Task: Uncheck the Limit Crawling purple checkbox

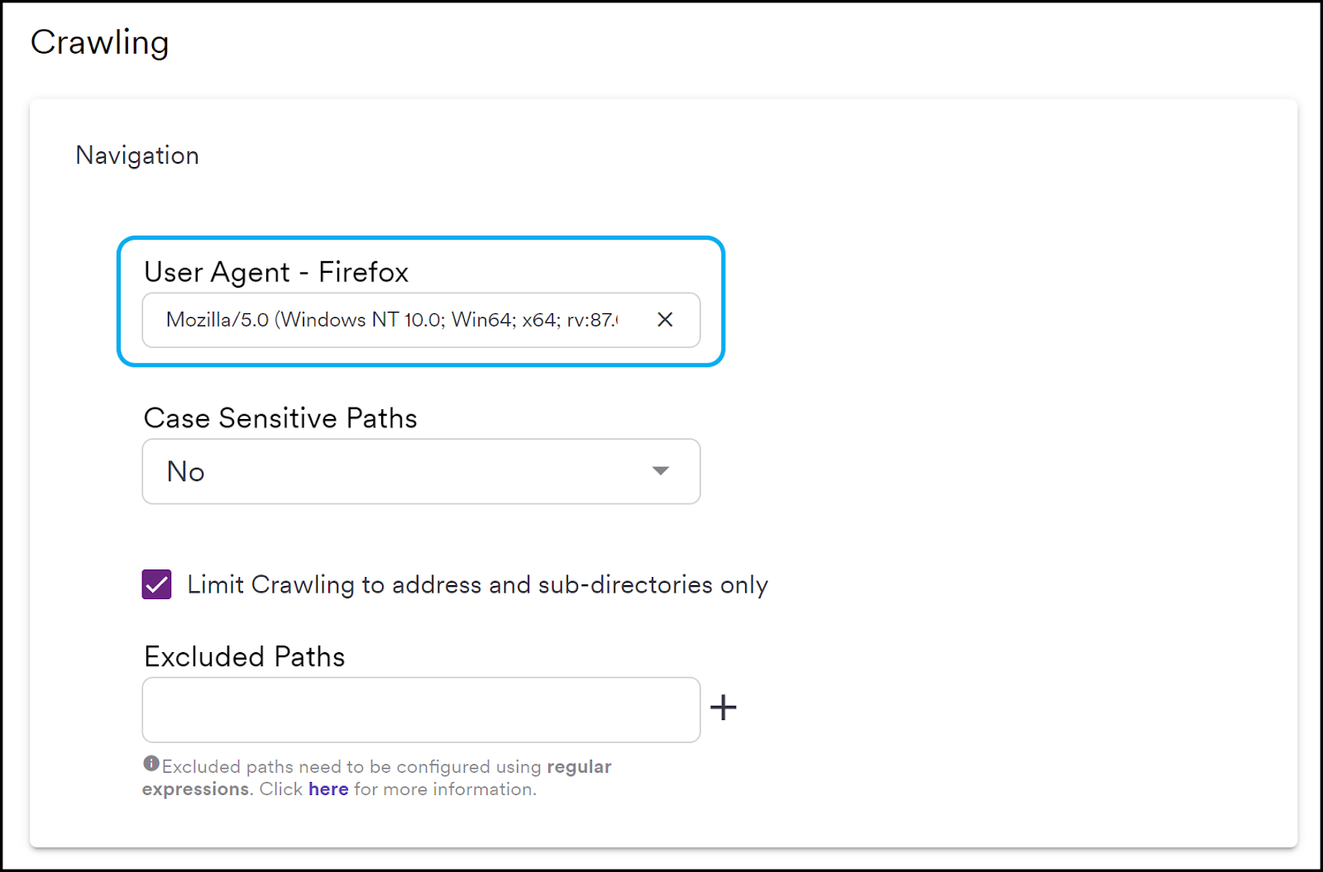Action: pos(156,584)
